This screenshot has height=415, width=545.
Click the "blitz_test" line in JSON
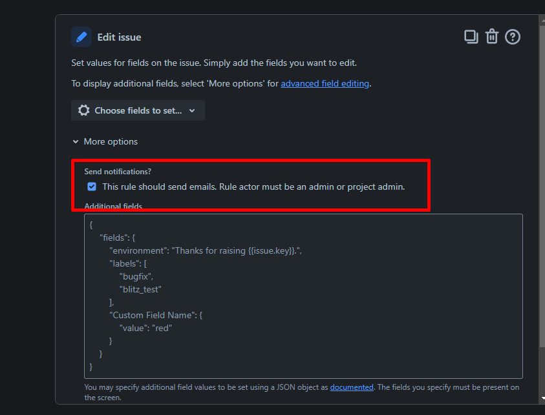pos(140,289)
